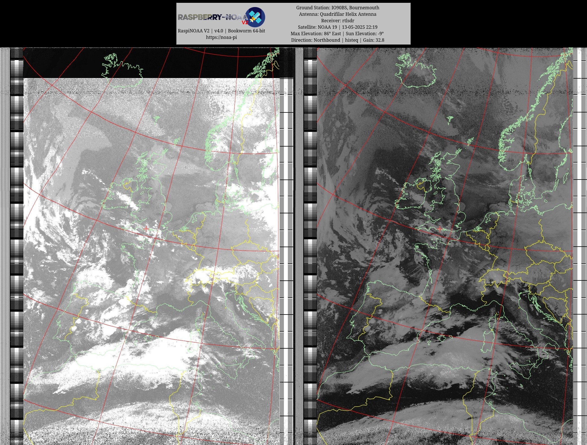The image size is (587, 445).
Task: Click the Raspberry-NOAA V2 satellite logo icon
Action: (255, 17)
